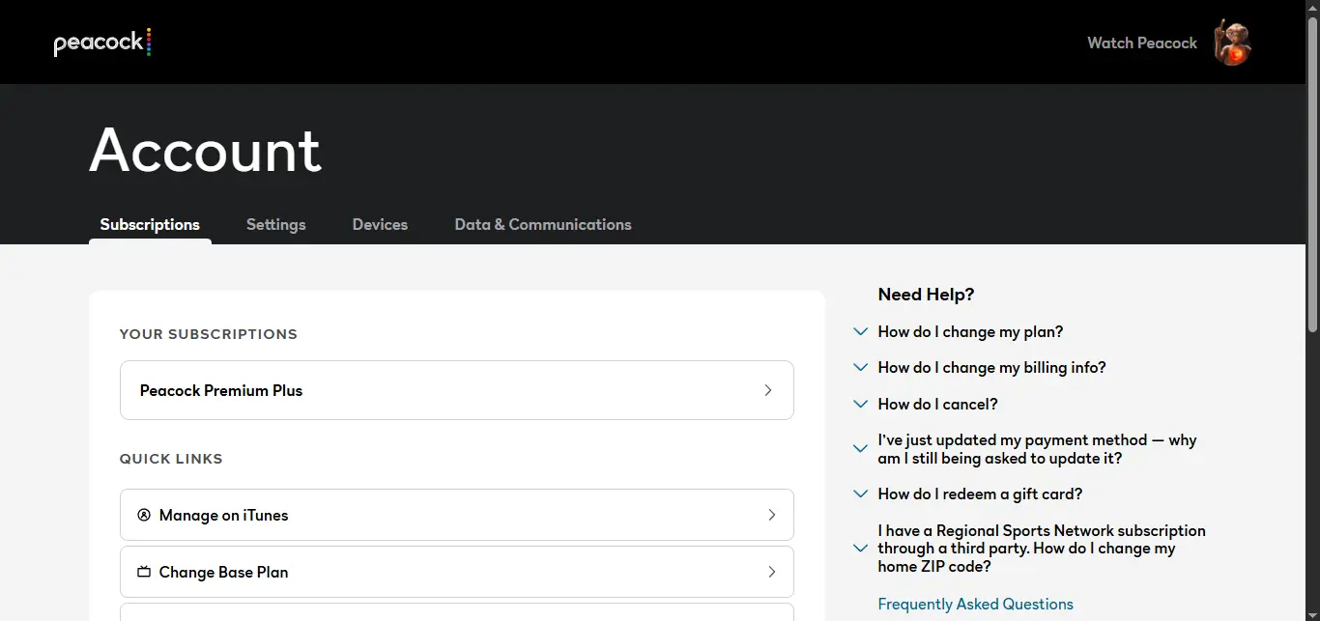Switch to the Settings tab

point(275,224)
